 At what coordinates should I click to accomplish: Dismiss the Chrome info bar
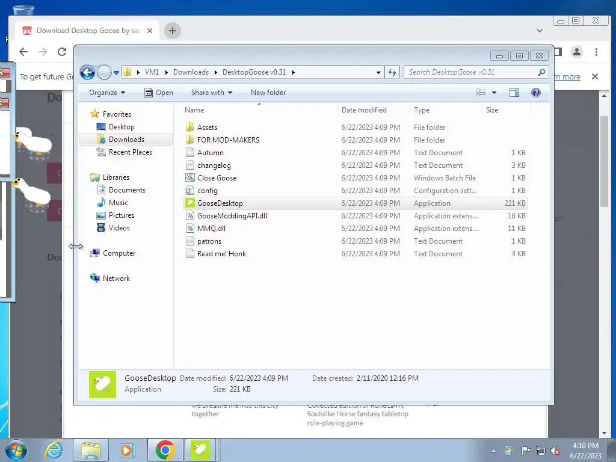coord(595,76)
